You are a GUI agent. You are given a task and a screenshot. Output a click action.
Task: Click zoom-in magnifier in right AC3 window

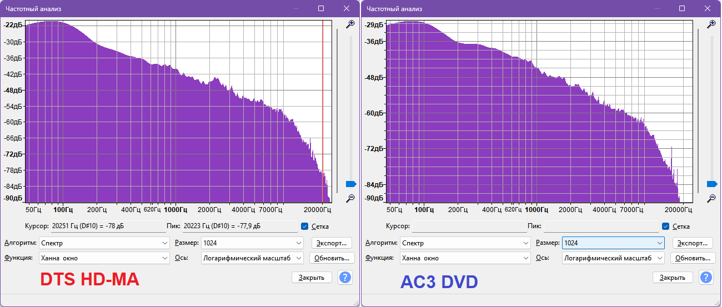coord(711,24)
